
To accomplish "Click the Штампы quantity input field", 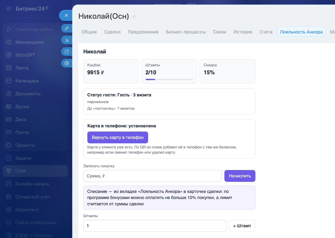I will (x=155, y=226).
